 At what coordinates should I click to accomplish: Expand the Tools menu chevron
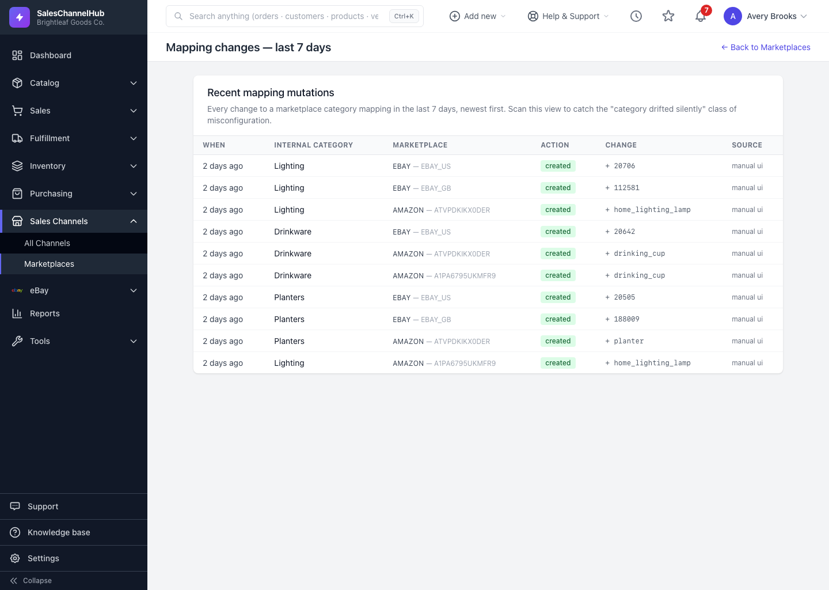tap(134, 341)
